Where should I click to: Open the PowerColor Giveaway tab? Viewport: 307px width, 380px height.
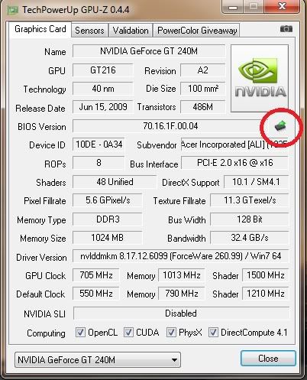[x=197, y=31]
